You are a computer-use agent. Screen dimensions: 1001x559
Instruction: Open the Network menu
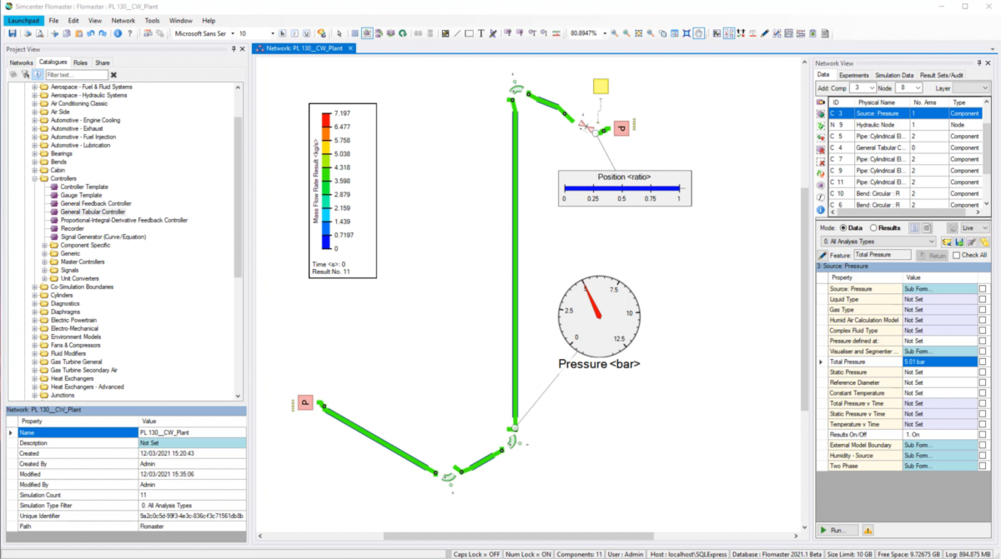point(123,20)
